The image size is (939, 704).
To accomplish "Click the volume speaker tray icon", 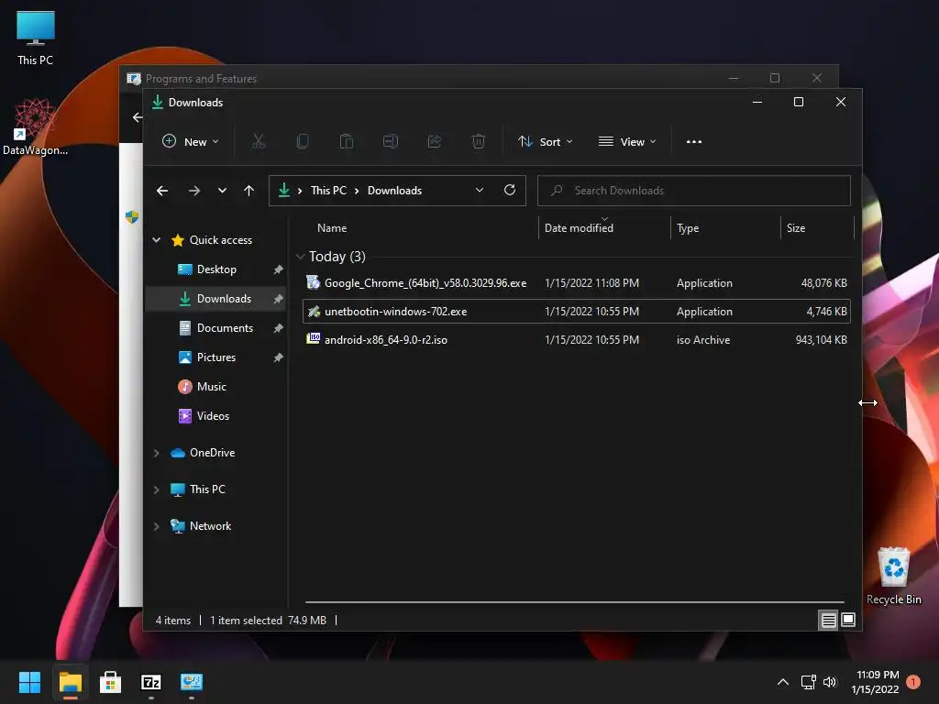I will (829, 682).
